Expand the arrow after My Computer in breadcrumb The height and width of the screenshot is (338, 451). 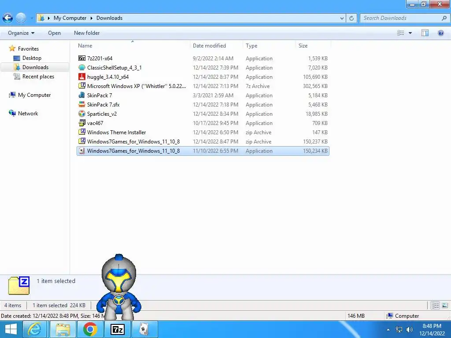(x=91, y=18)
